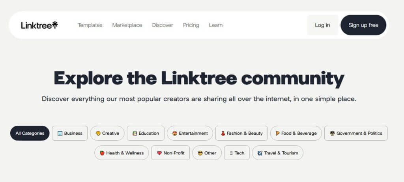Filter by Business category
404x182 pixels.
(70, 133)
